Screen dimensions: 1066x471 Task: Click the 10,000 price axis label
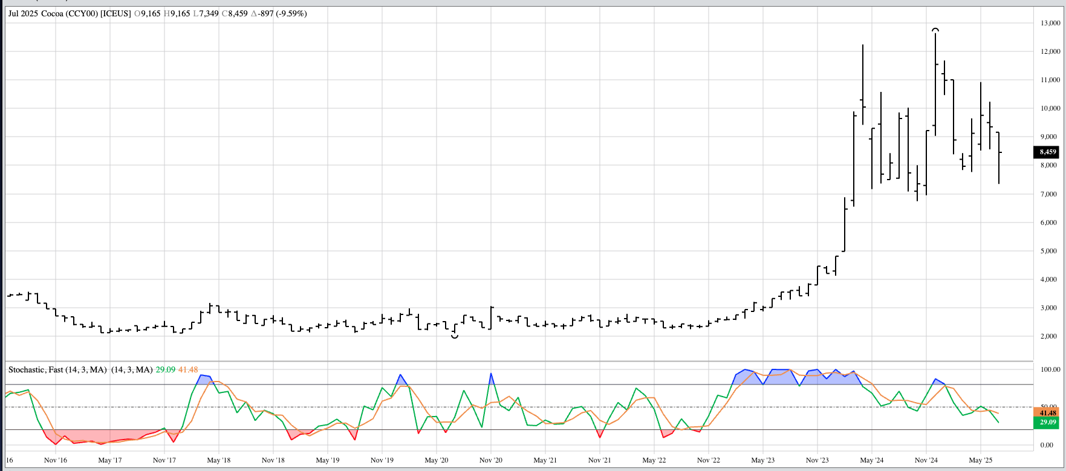(x=1050, y=108)
